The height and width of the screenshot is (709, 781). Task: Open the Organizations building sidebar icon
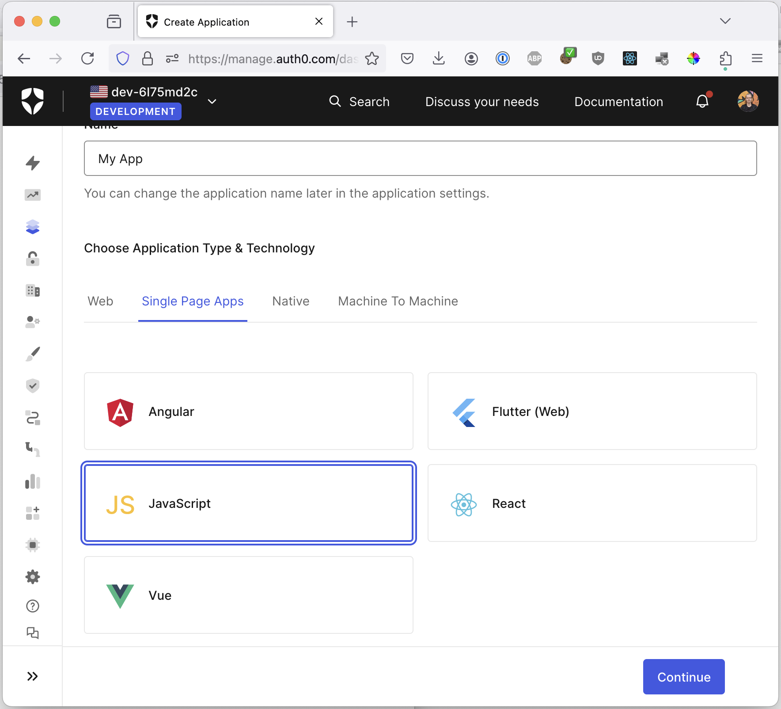33,290
